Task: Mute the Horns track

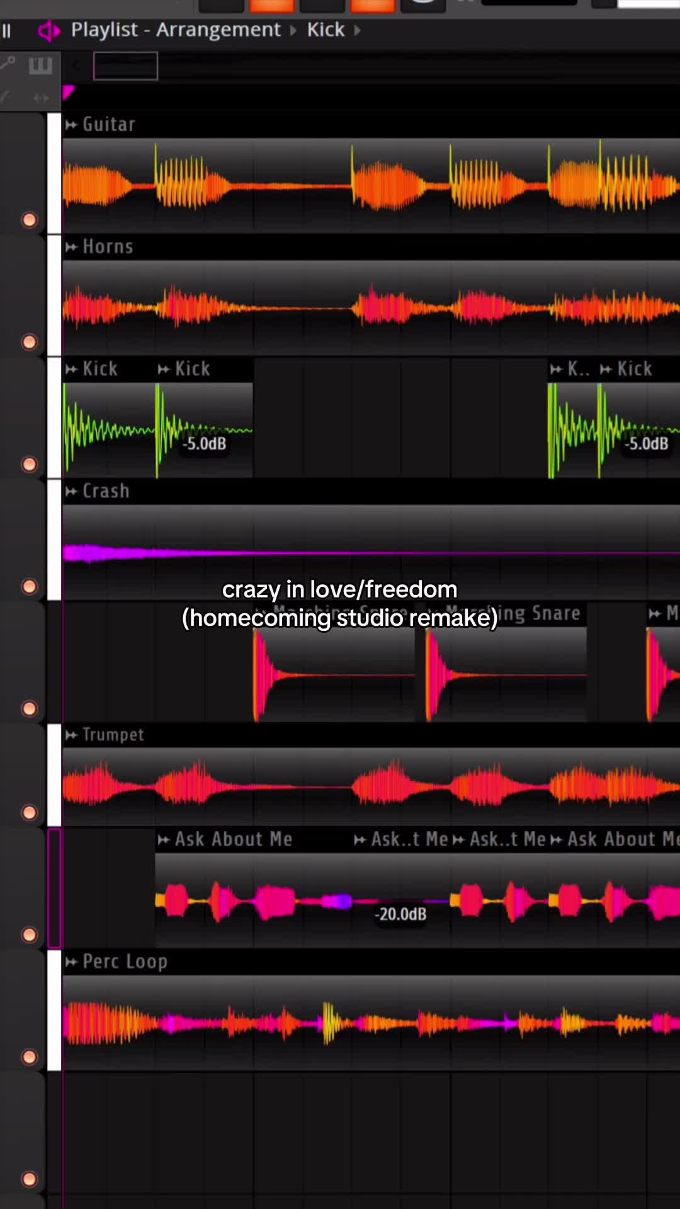Action: pos(29,342)
